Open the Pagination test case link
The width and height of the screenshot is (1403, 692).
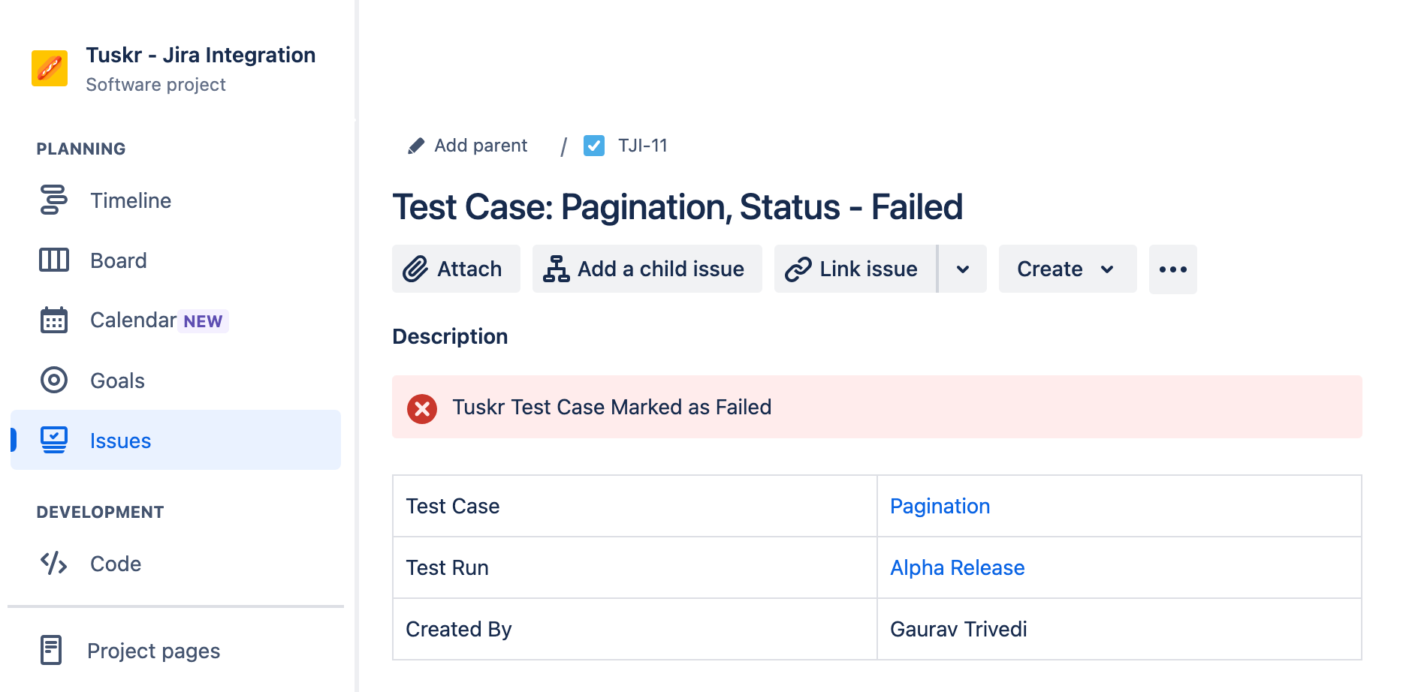940,506
